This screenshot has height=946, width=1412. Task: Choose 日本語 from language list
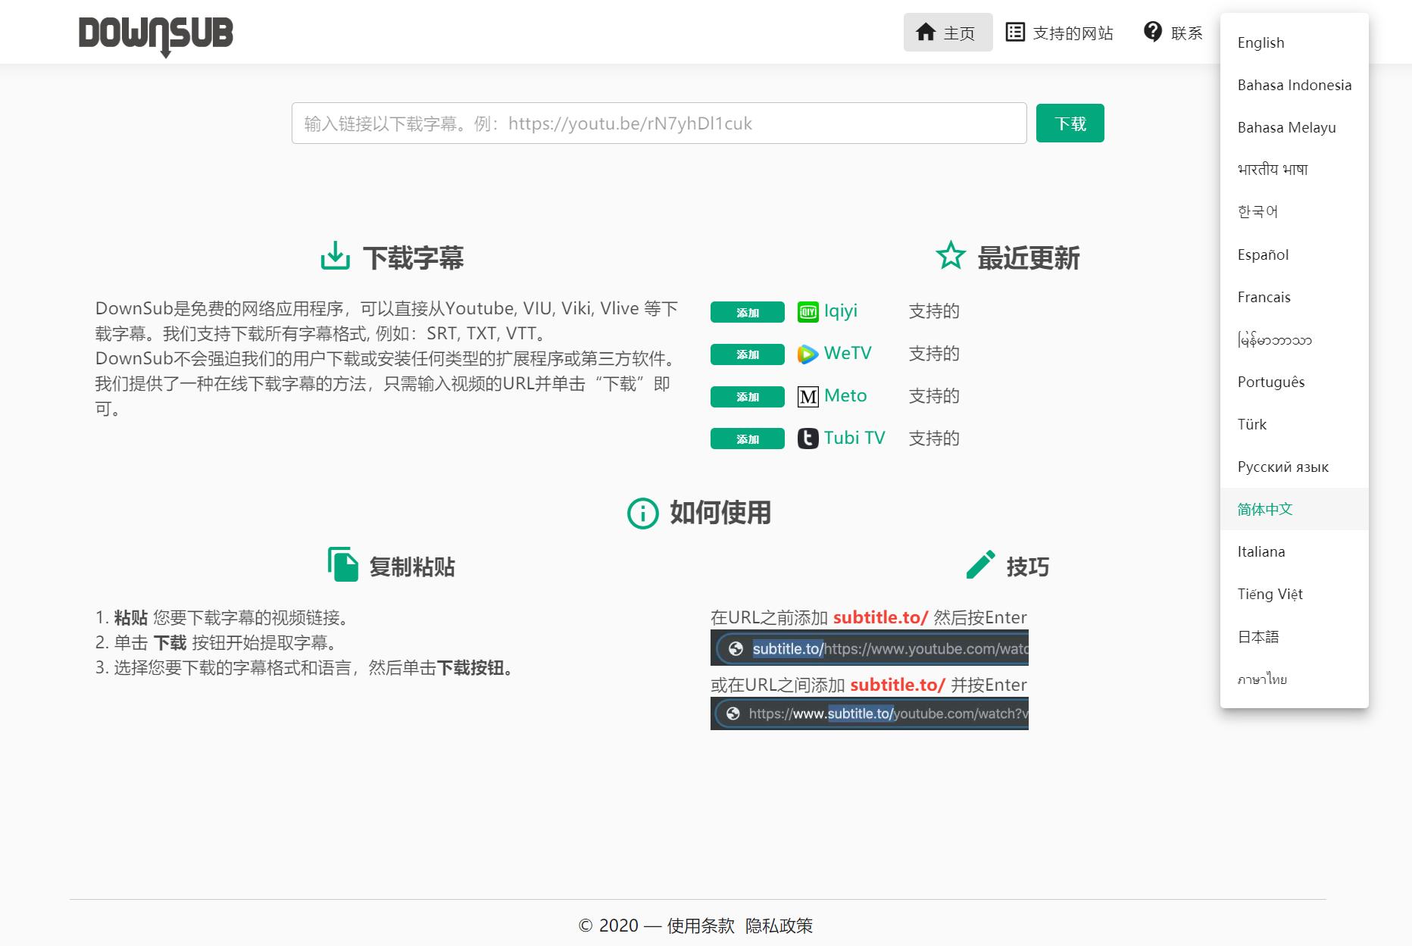tap(1295, 636)
